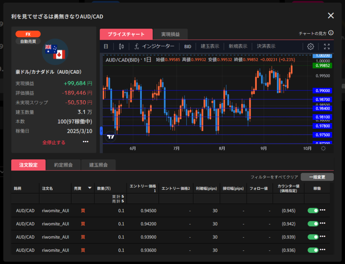Image resolution: width=345 pixels, height=264 pixels.
Task: Click the 実現損益 value +99,684 円
Action: 78,83
